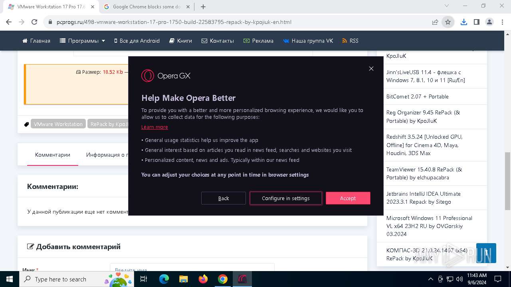
Task: Click Configure in settings button
Action: [286, 198]
